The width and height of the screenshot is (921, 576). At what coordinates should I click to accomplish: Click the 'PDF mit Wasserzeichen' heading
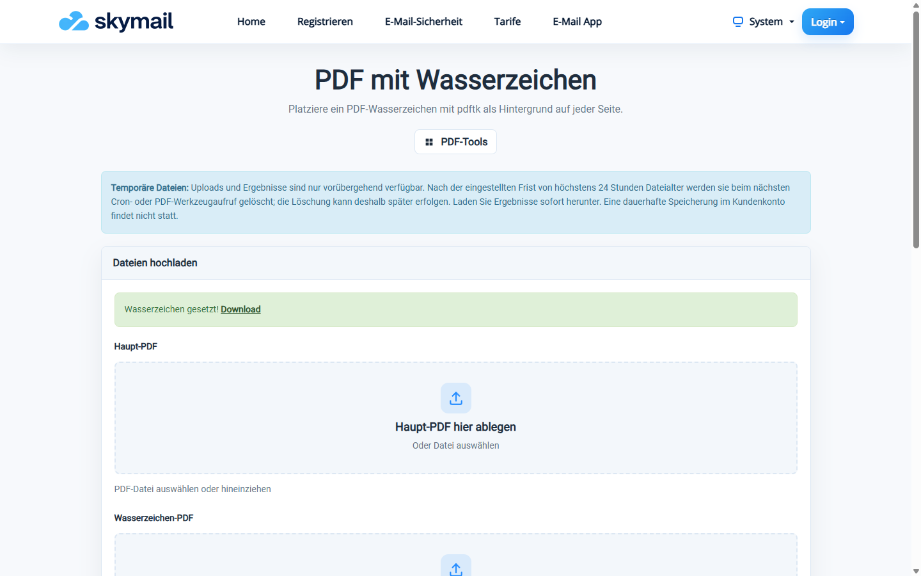click(455, 80)
